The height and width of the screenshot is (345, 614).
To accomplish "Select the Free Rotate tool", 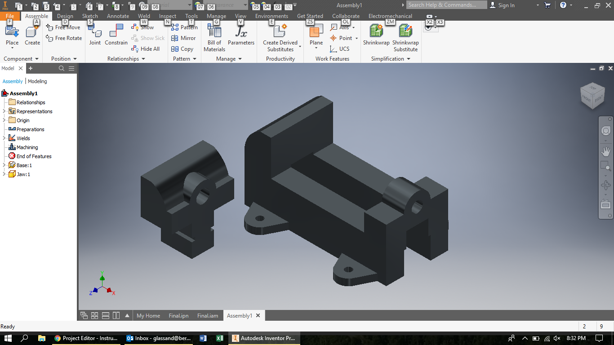I will coord(64,38).
